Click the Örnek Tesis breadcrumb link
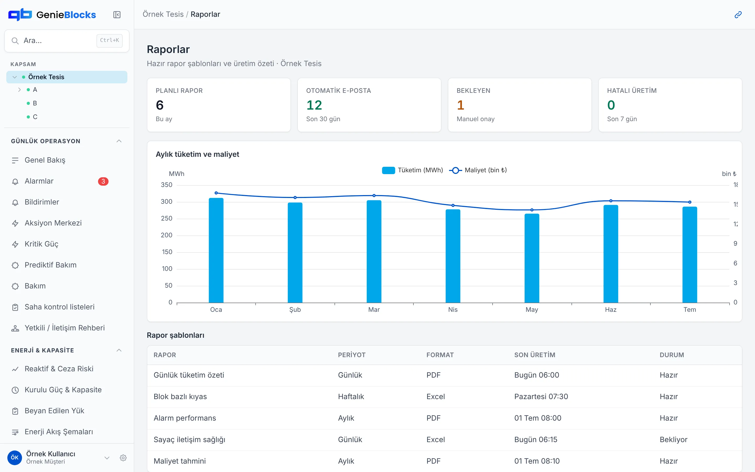Viewport: 755px width, 472px height. (x=163, y=14)
